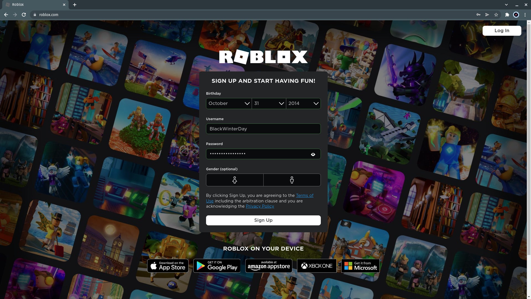Click the Log In button
The height and width of the screenshot is (299, 531).
pyautogui.click(x=502, y=31)
